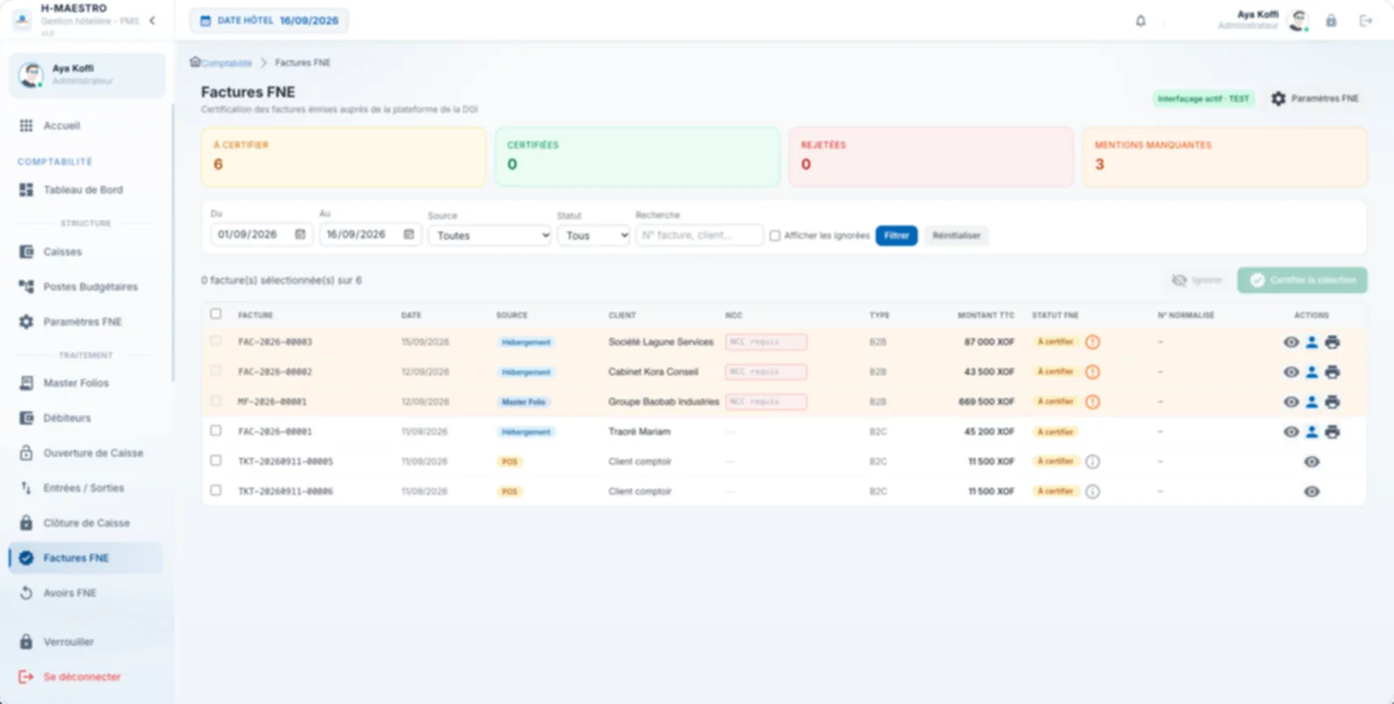Enable Afficher les ignorées checkbox
1394x704 pixels.
click(775, 235)
